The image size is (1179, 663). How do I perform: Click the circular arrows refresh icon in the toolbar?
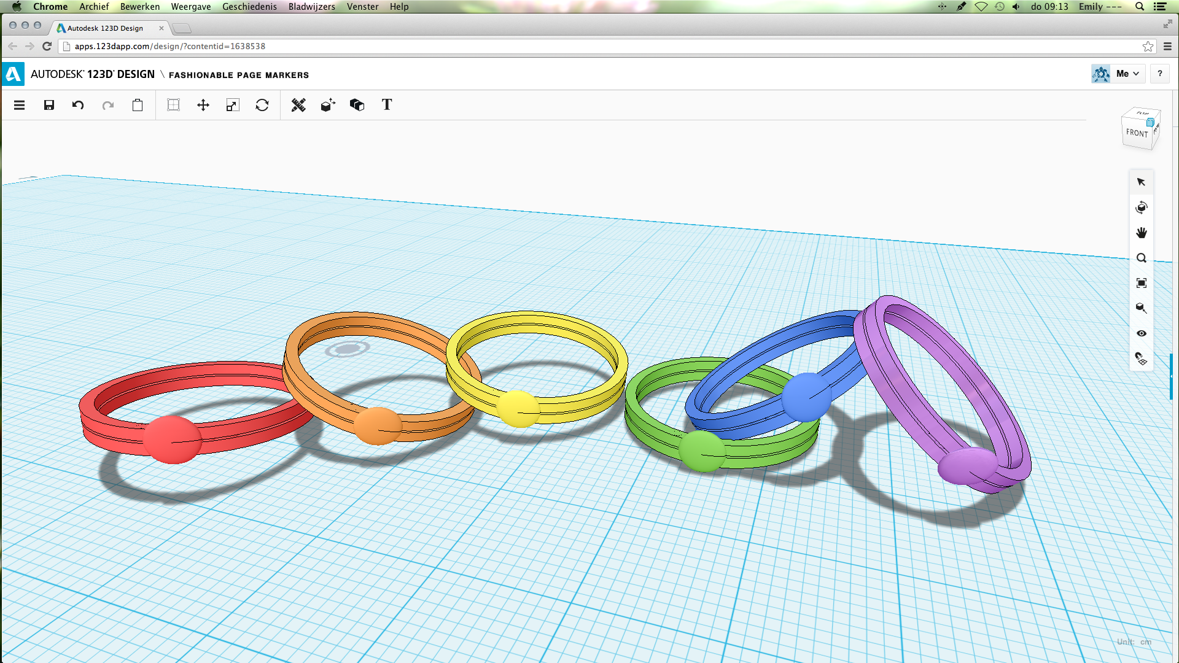262,105
